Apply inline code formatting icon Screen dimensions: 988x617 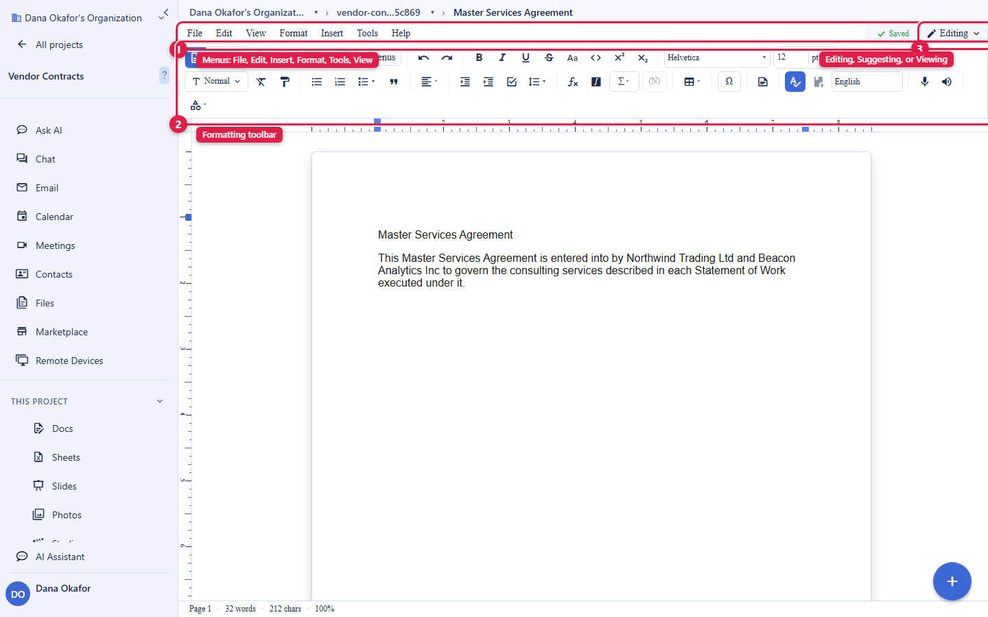(x=596, y=58)
